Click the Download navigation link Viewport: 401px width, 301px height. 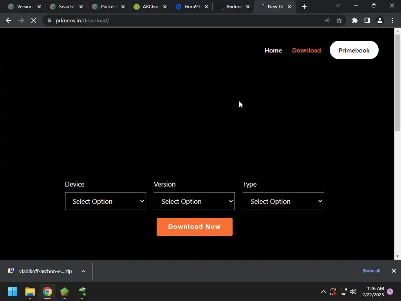pyautogui.click(x=306, y=50)
